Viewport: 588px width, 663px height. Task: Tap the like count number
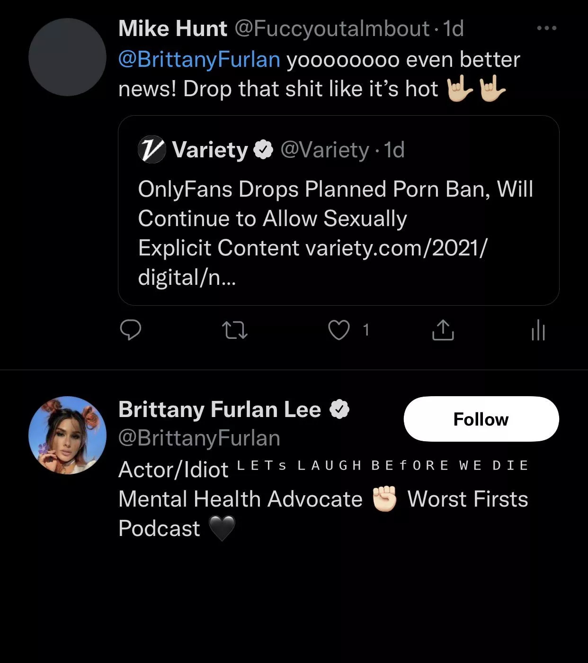tap(366, 330)
